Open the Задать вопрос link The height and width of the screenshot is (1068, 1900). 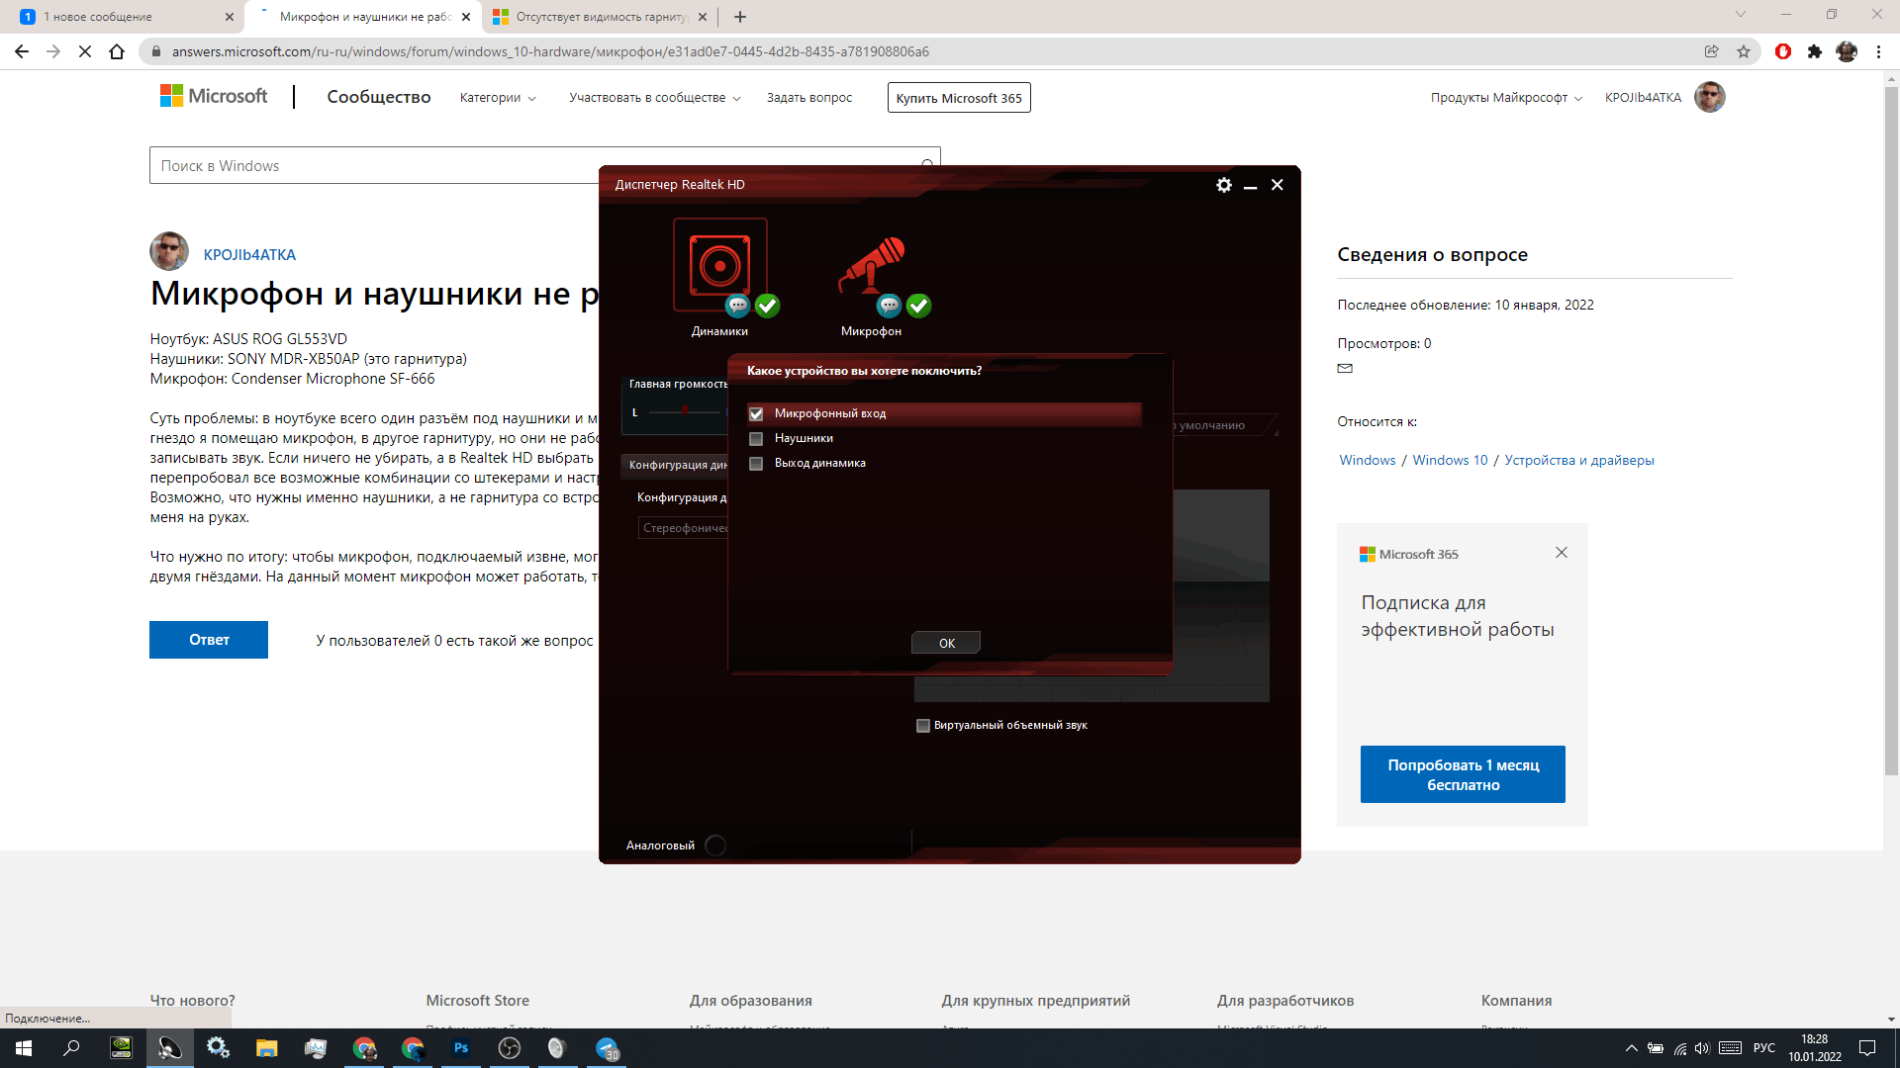[809, 98]
